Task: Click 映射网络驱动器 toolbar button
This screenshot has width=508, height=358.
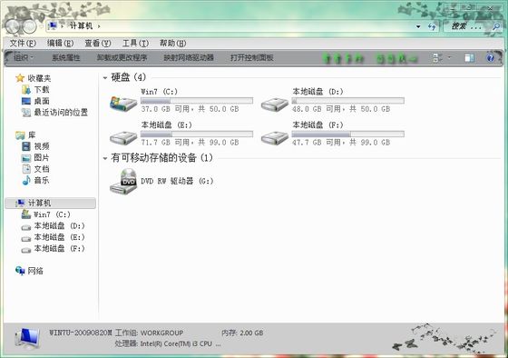Action: click(189, 57)
